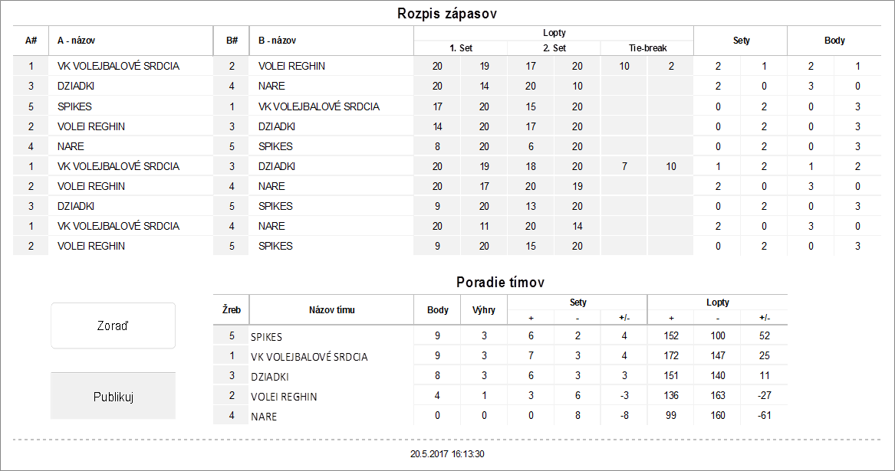Select SPIKES in the Poradie tímov table
This screenshot has height=471, width=895.
pos(267,336)
